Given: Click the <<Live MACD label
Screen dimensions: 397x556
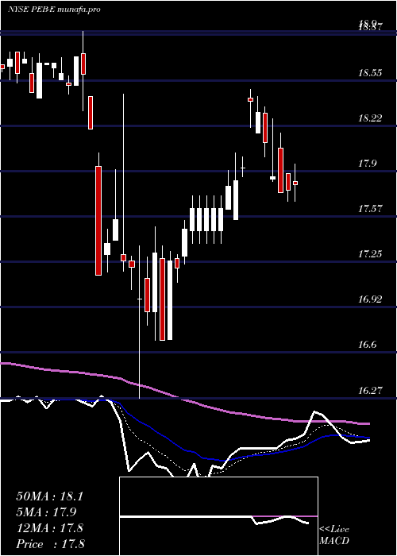Looking at the screenshot, I should coord(334,535).
